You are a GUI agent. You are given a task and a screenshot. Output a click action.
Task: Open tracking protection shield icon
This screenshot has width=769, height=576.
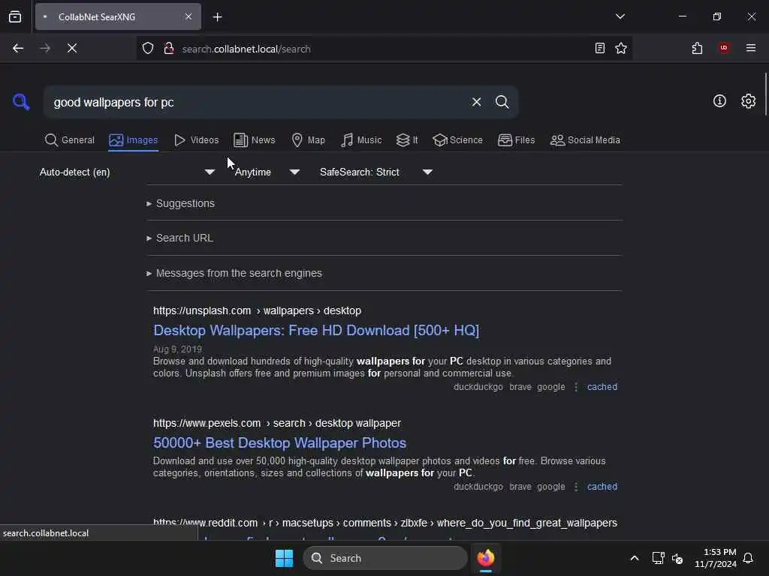pos(148,49)
